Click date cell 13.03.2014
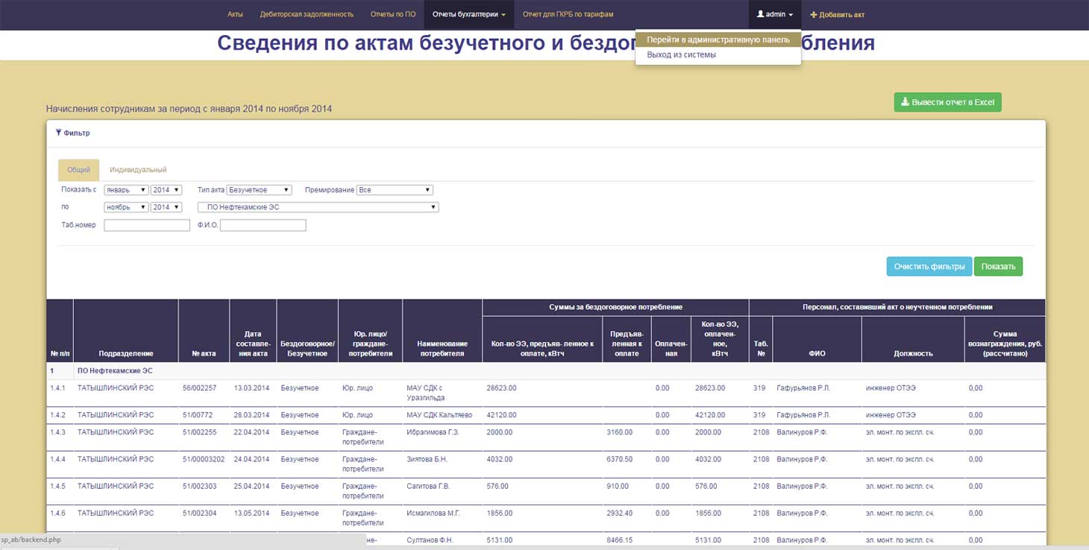The width and height of the screenshot is (1089, 550). coord(251,388)
